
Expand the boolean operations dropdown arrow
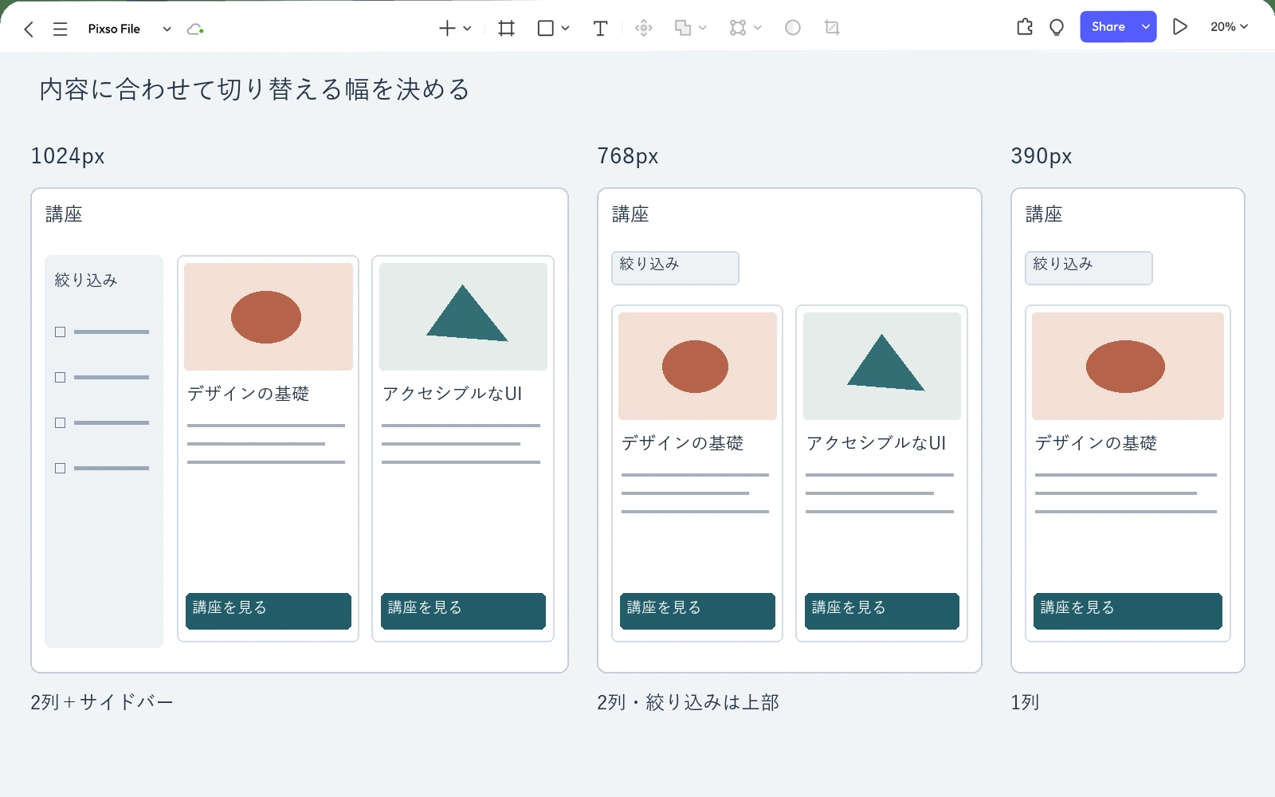tap(702, 29)
